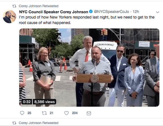The width and height of the screenshot is (163, 126).
Task: Open Corey Johnson's round profile avatar
Action: point(9,17)
